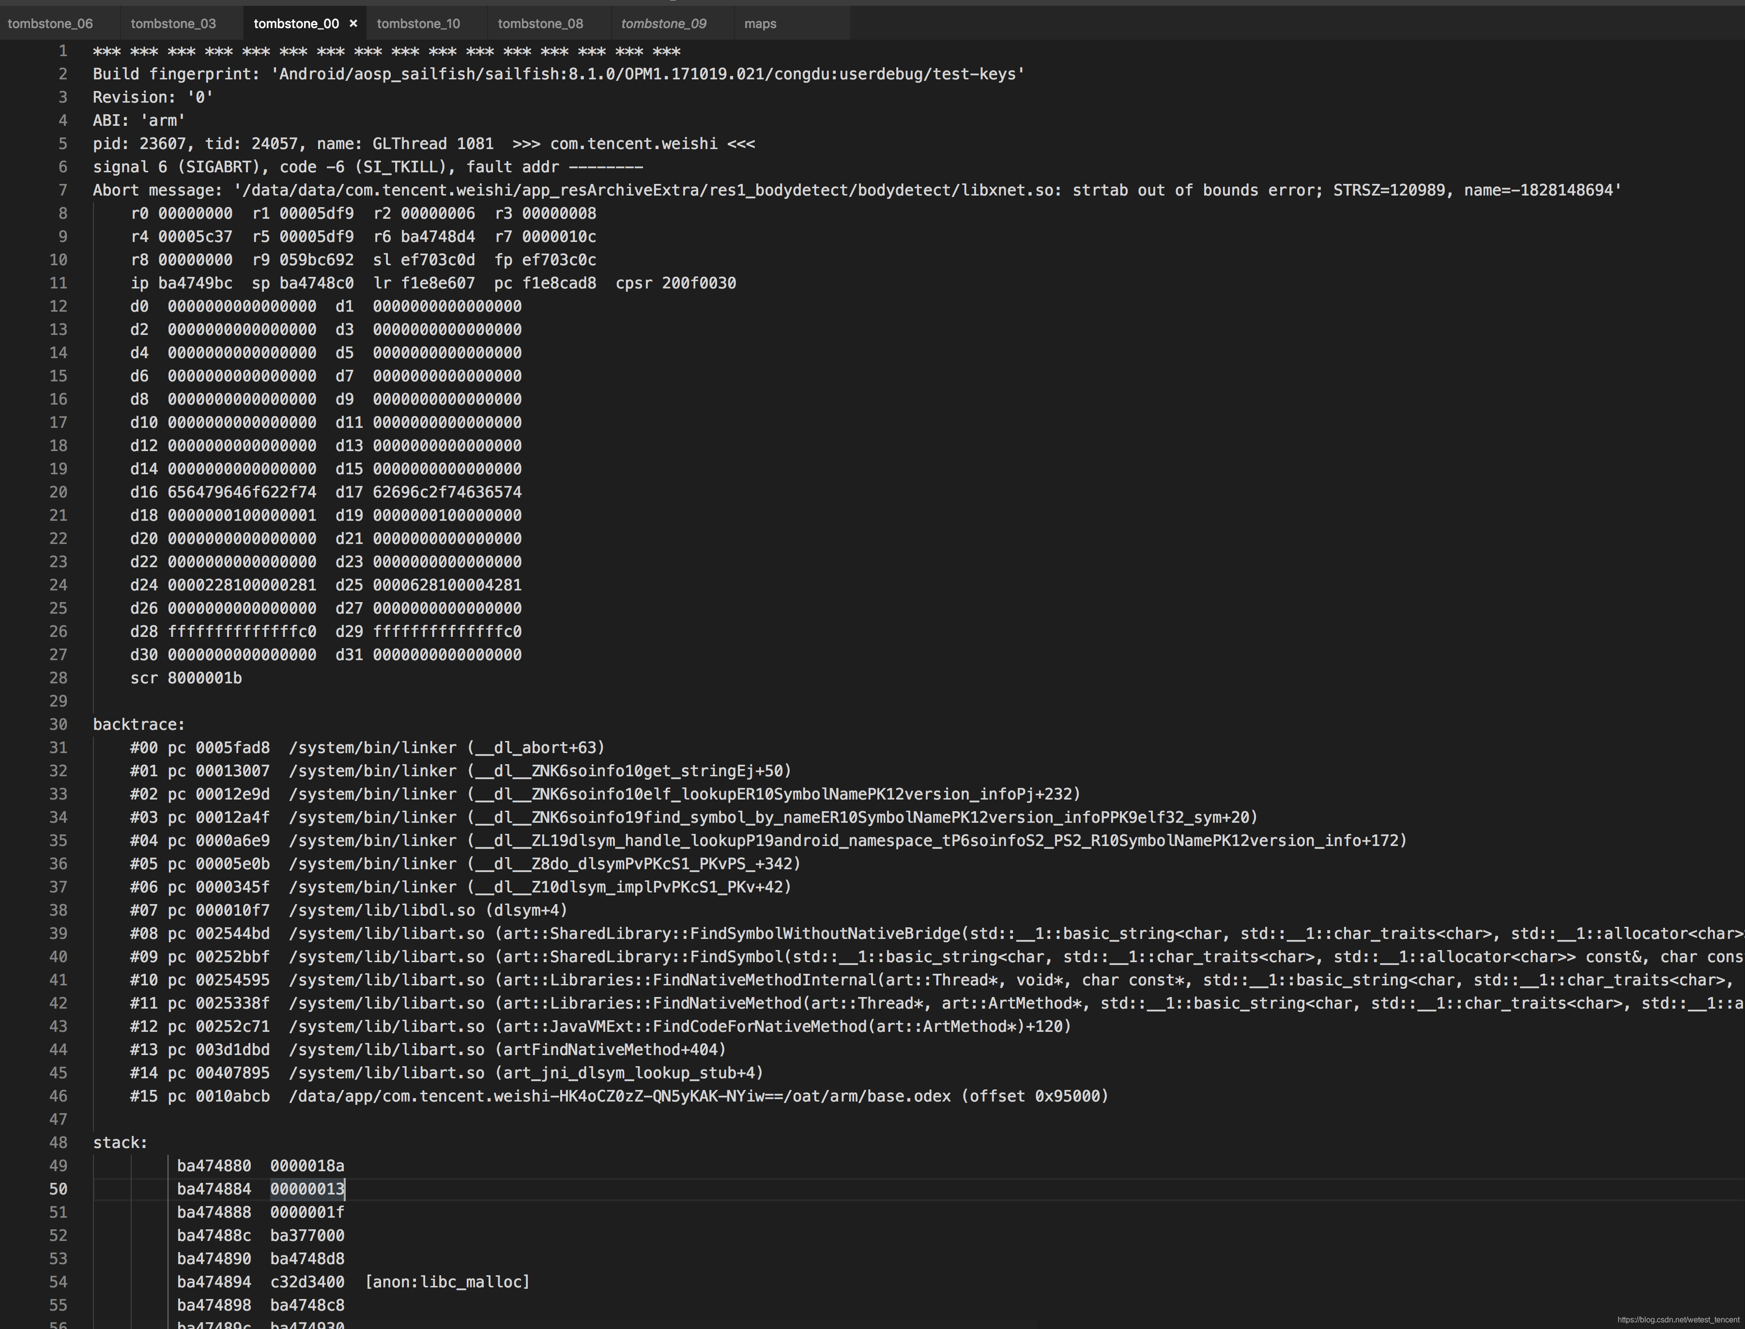This screenshot has width=1745, height=1329.
Task: Open the tombstone_03 tab
Action: click(x=173, y=24)
